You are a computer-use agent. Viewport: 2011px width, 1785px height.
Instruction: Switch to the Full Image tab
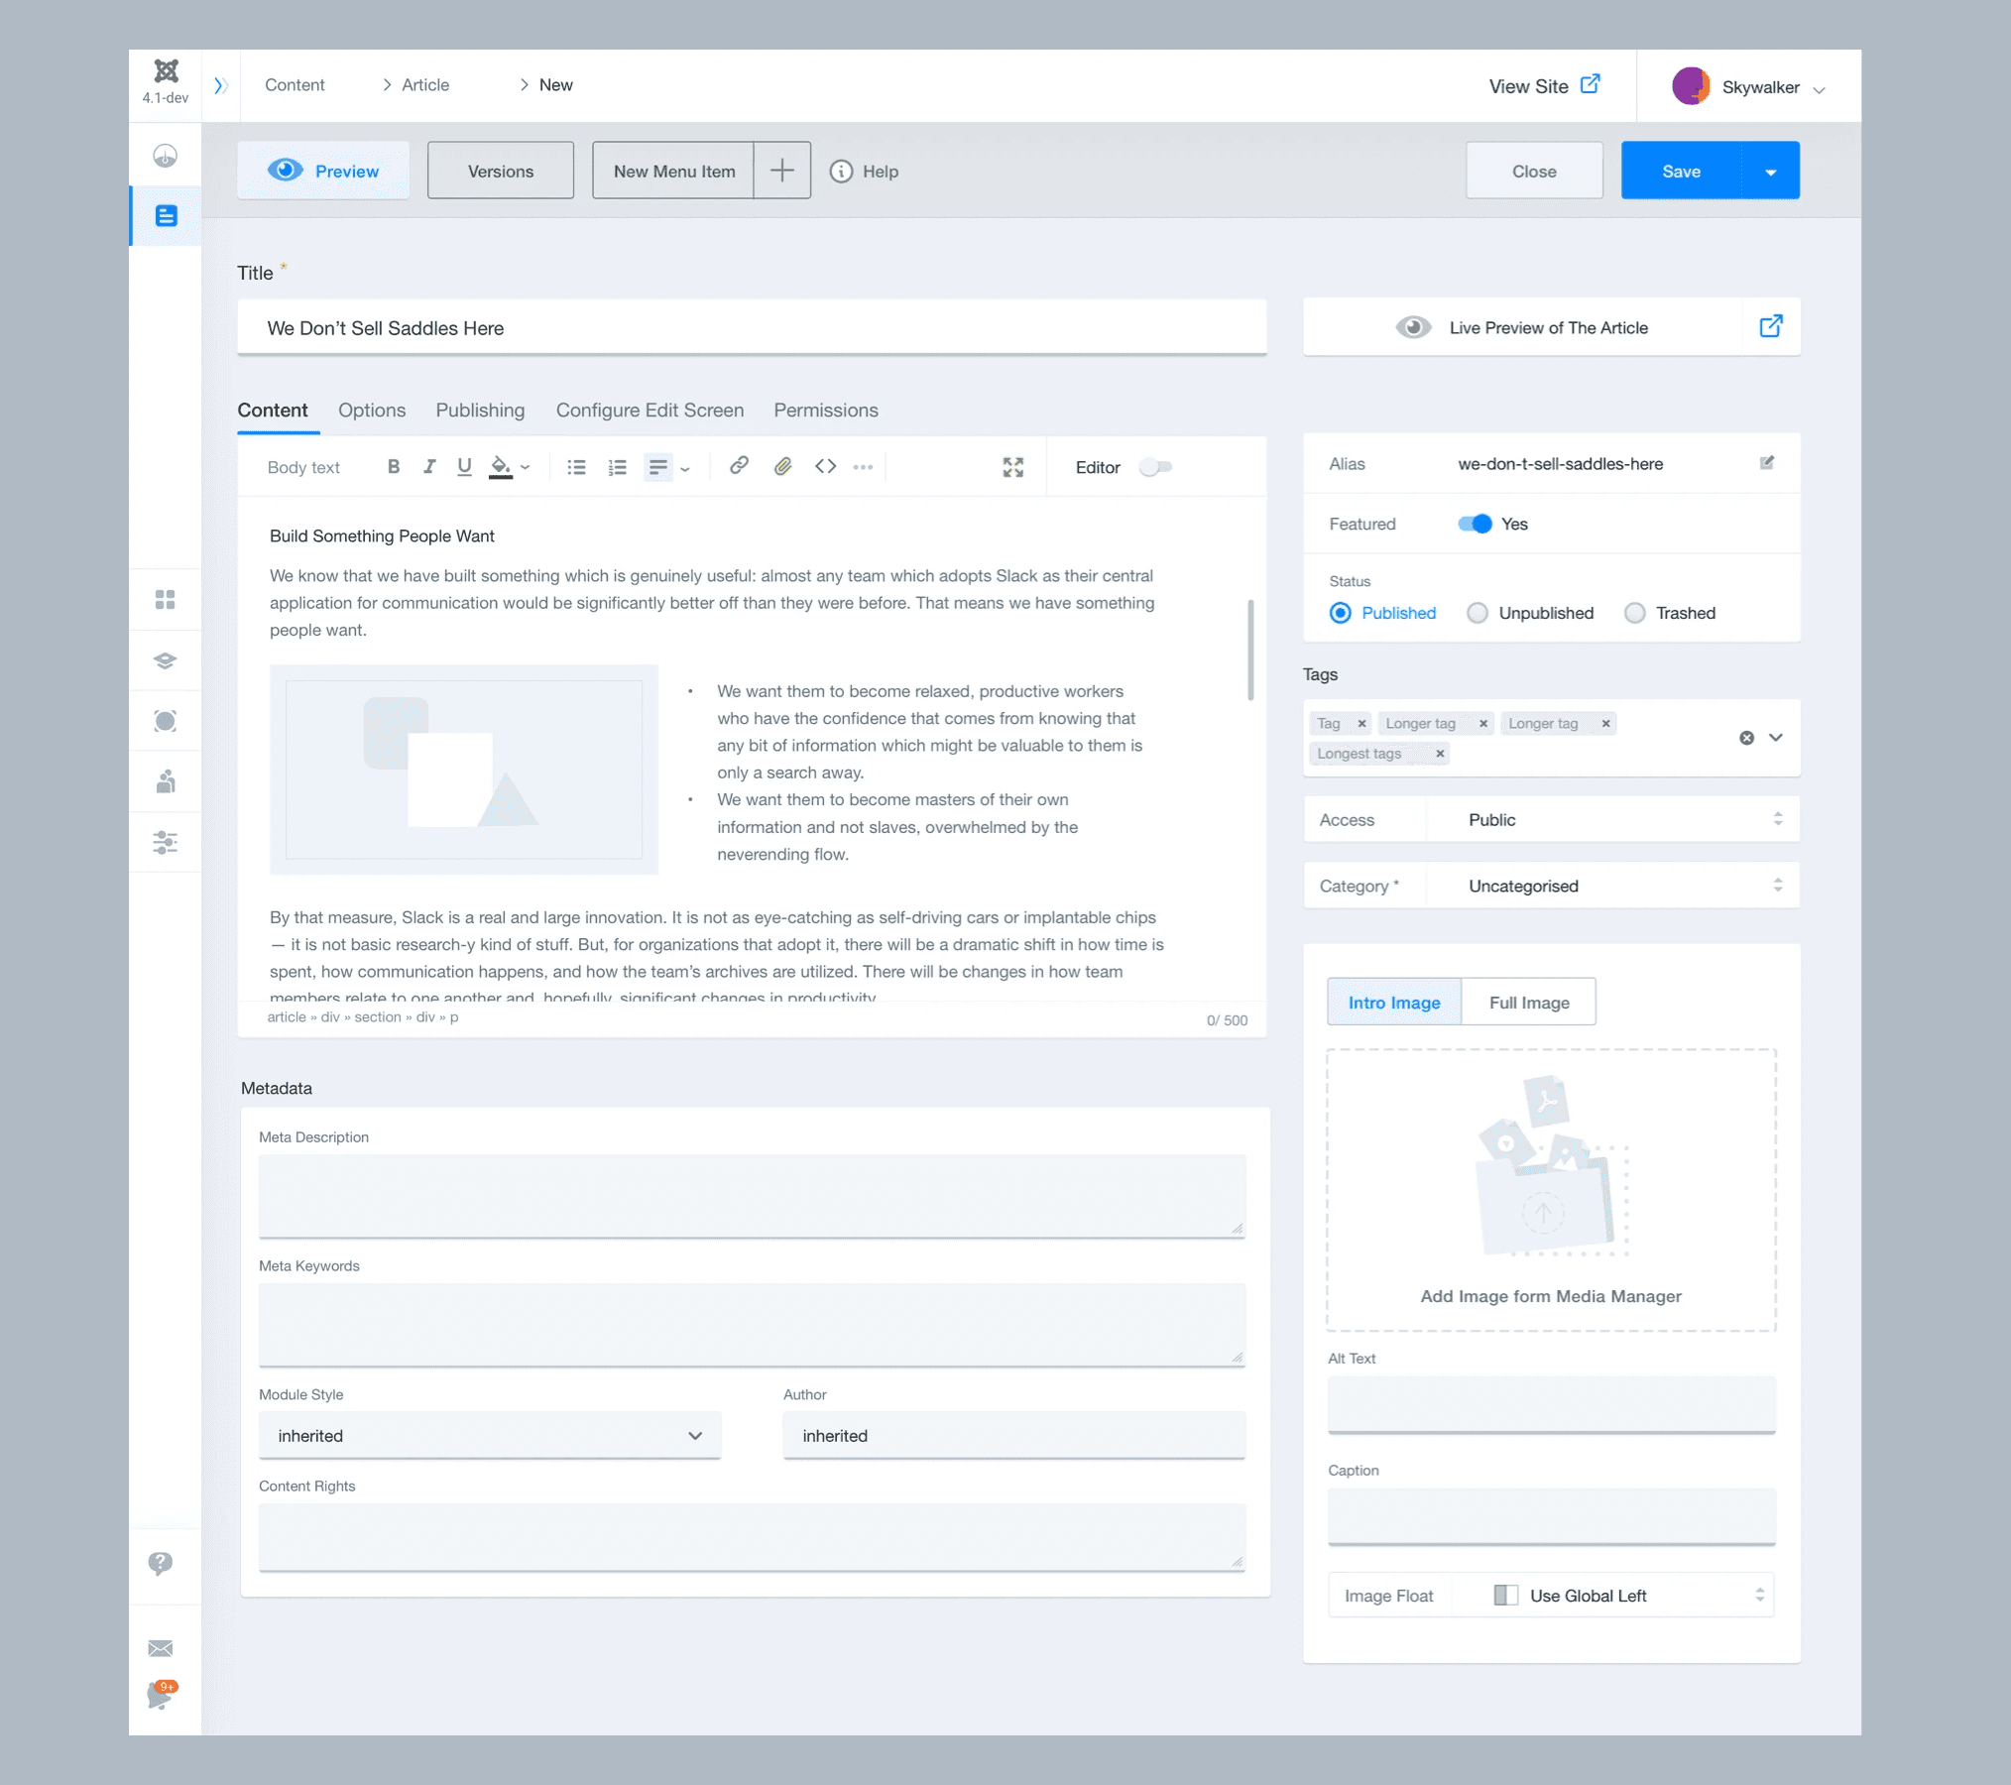(x=1528, y=1003)
